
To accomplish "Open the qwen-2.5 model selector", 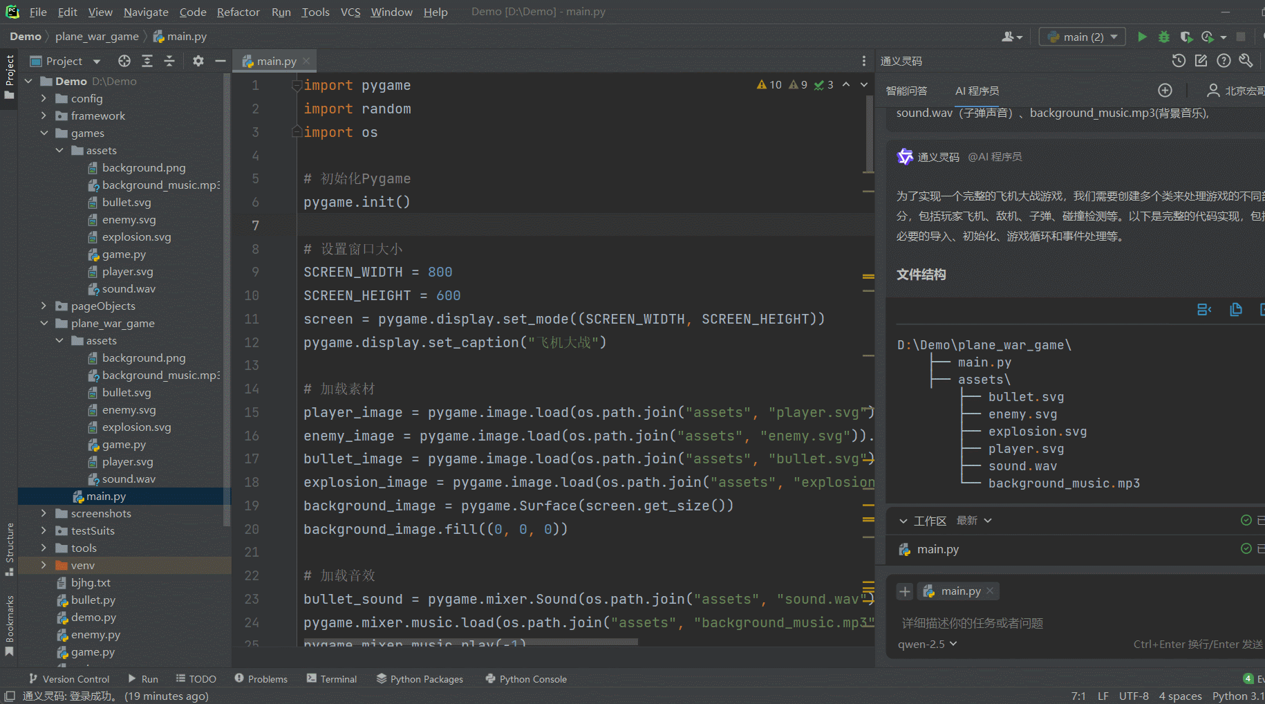I will (x=927, y=644).
